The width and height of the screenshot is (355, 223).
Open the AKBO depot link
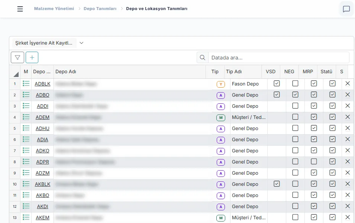[x=43, y=195]
